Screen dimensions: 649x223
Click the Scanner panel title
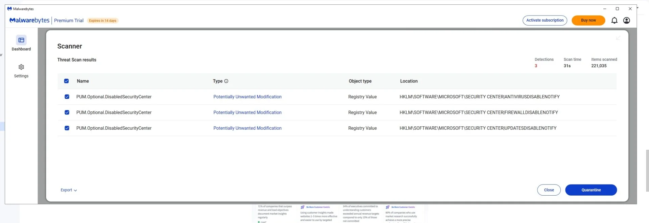pos(70,46)
